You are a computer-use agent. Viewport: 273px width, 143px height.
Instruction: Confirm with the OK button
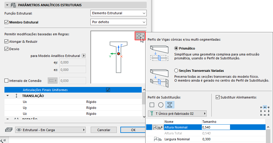point(133,130)
